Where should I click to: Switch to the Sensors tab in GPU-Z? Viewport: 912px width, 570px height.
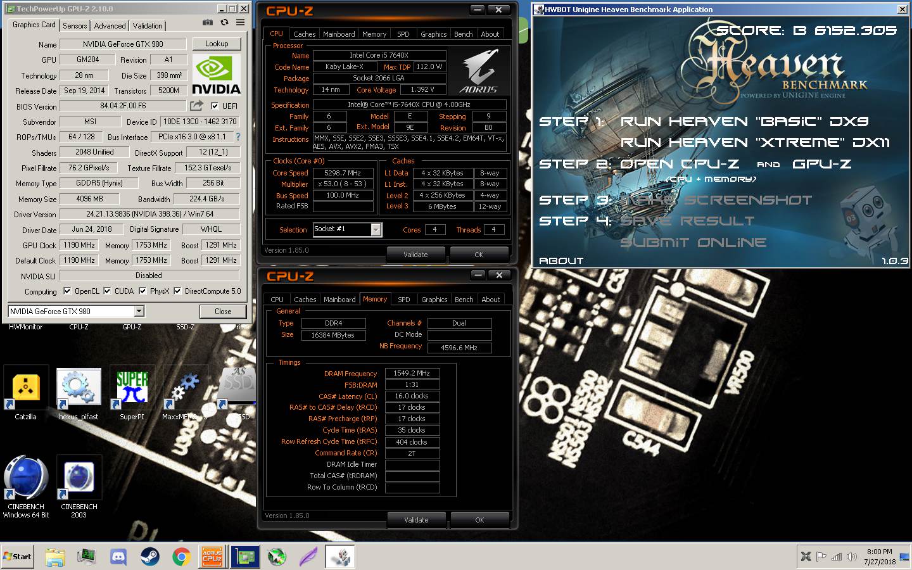coord(75,25)
